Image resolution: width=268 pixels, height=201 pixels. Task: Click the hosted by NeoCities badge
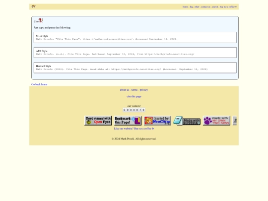click(x=157, y=121)
